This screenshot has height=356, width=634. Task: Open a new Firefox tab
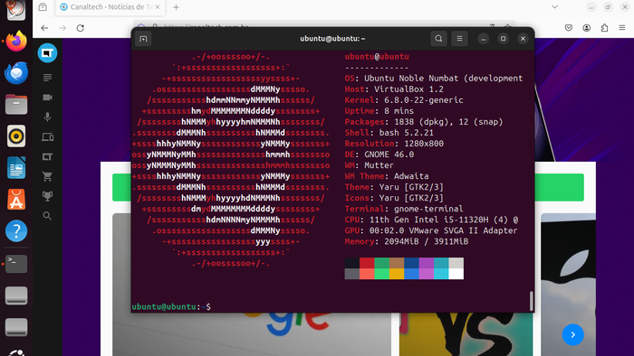click(x=176, y=7)
